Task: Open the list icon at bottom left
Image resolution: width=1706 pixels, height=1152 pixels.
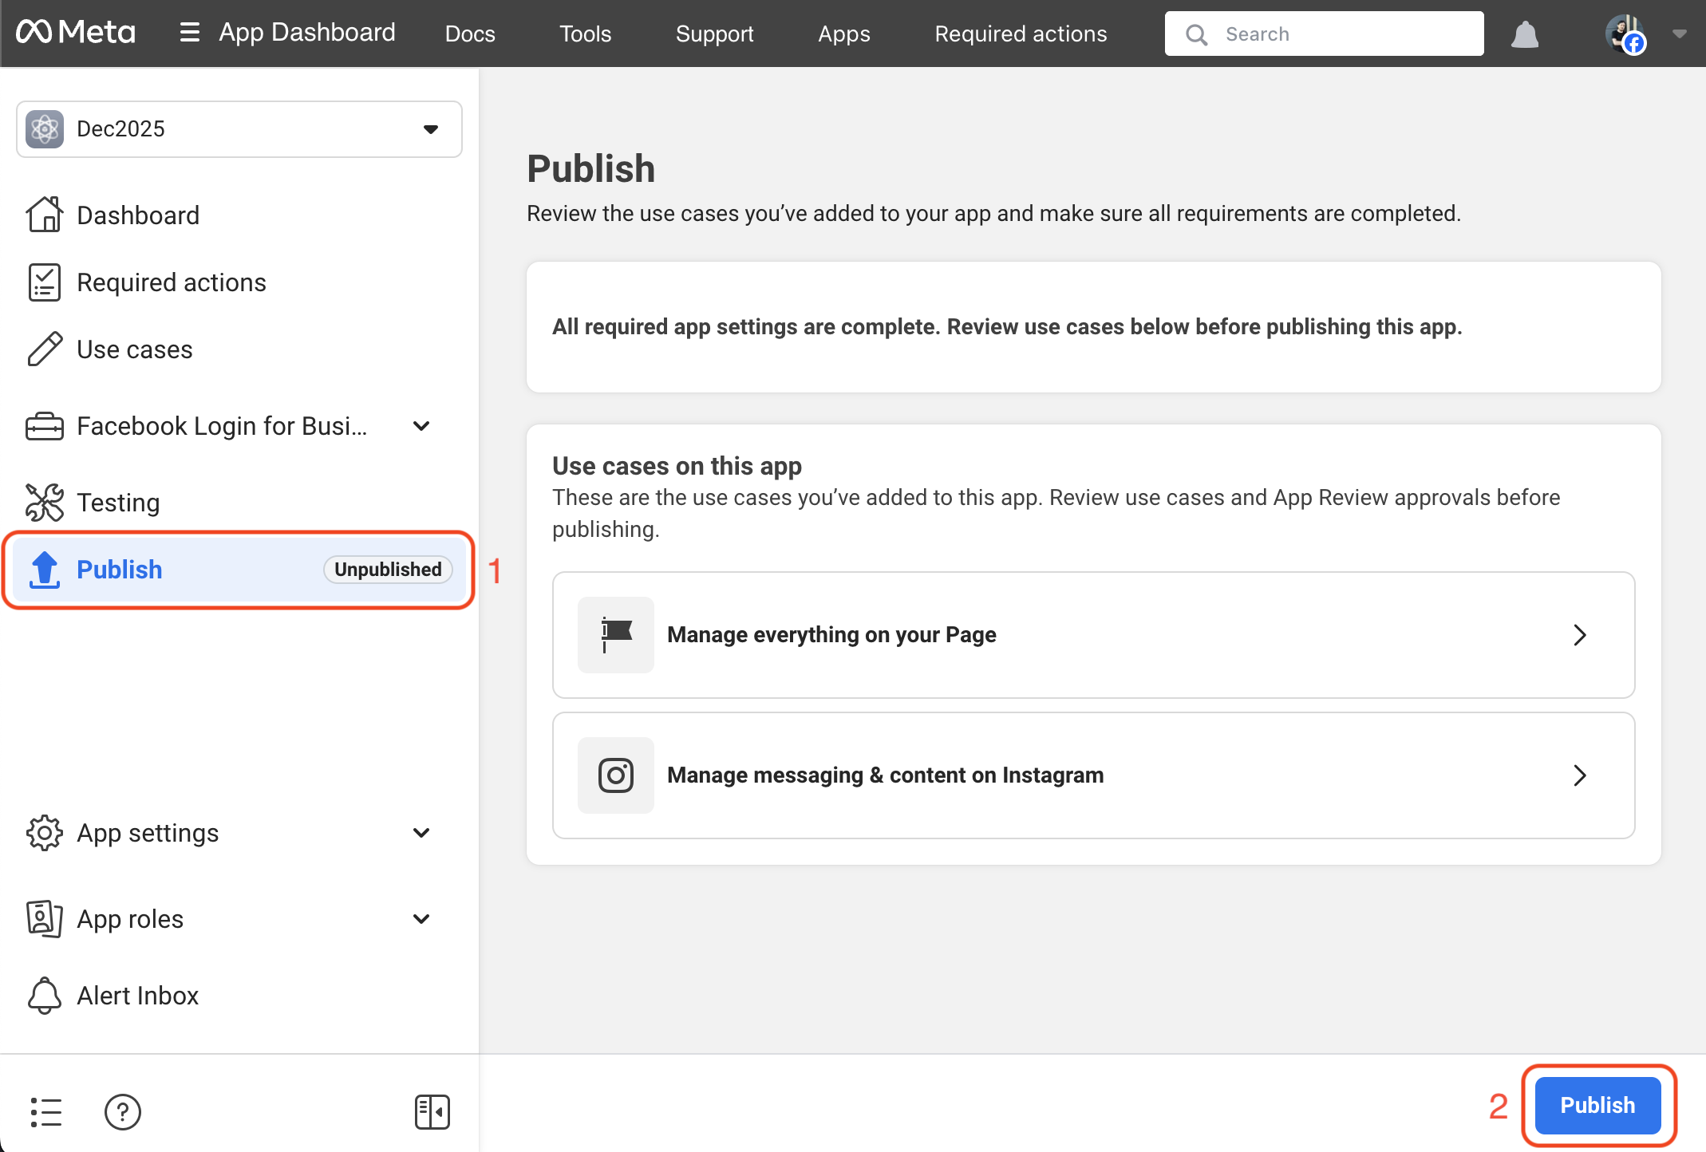Action: [45, 1111]
